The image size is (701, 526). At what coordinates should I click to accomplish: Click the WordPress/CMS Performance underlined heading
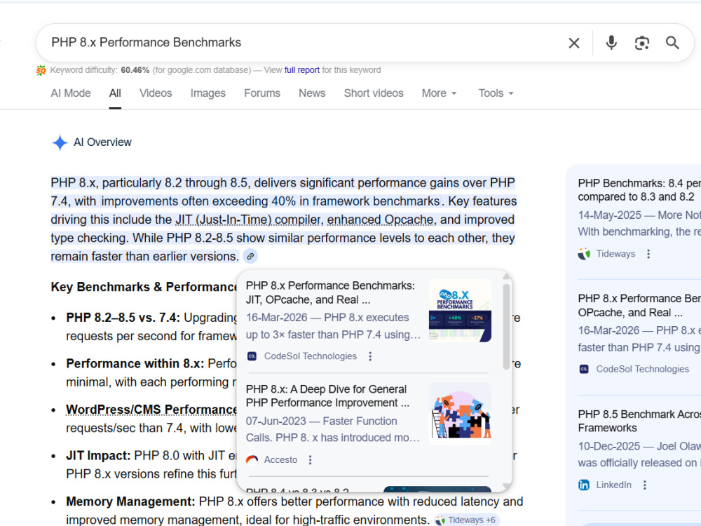coord(151,410)
